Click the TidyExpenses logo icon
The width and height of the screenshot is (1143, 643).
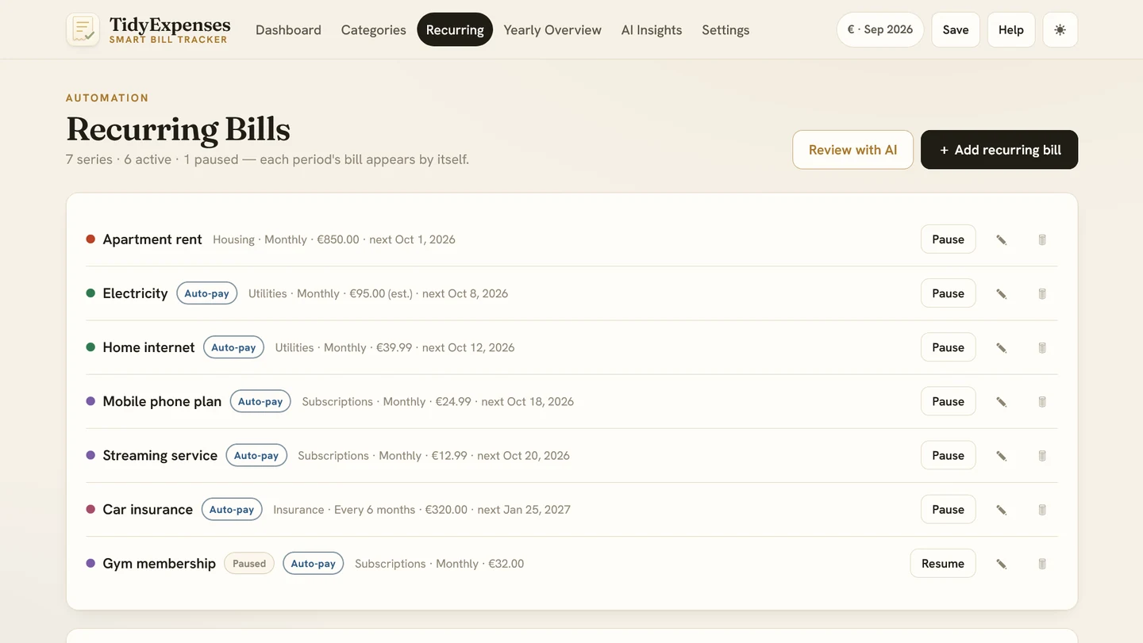[x=83, y=29]
